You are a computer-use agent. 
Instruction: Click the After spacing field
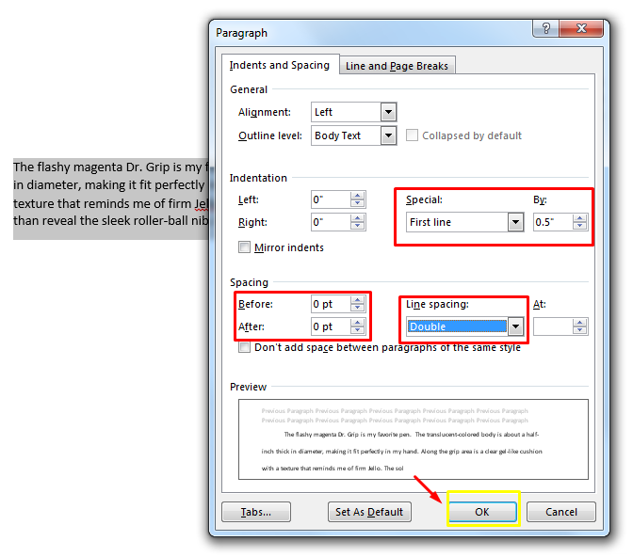coord(331,326)
